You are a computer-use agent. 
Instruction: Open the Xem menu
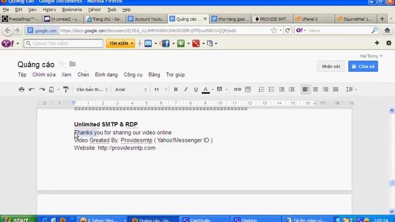(x=67, y=75)
